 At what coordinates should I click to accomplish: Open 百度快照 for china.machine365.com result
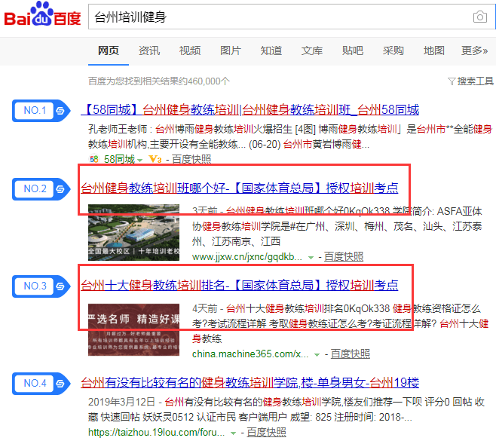pyautogui.click(x=351, y=354)
